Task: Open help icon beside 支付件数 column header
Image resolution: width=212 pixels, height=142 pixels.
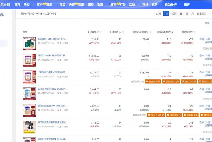Action: 120,32
